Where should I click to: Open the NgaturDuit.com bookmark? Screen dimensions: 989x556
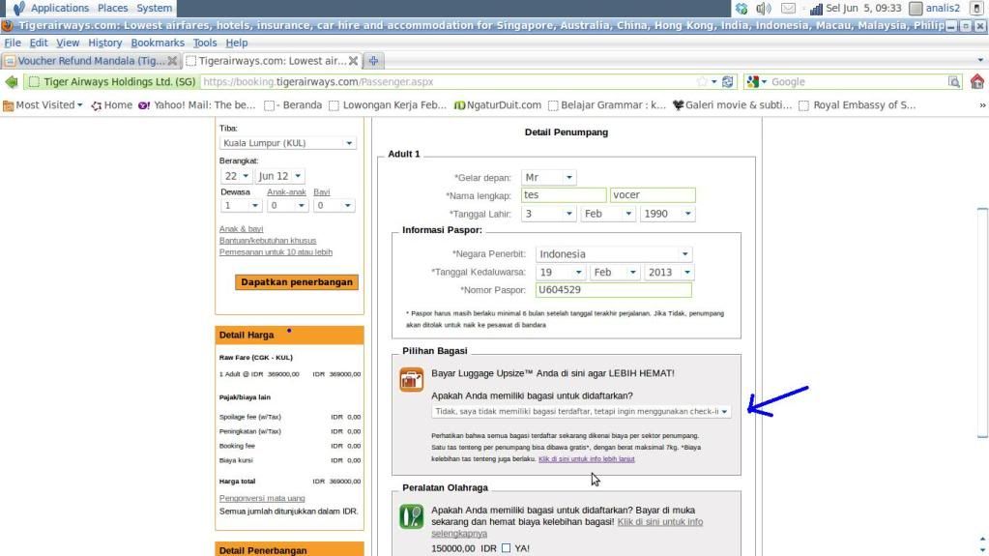[498, 105]
